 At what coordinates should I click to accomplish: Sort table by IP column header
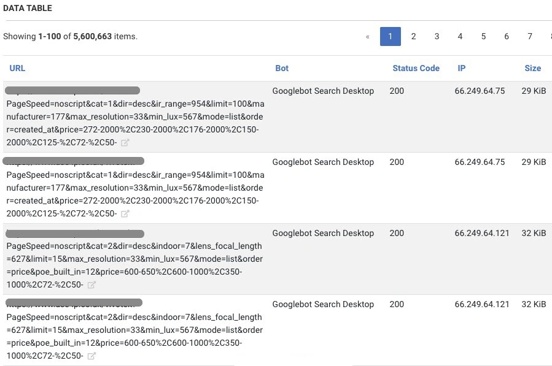(461, 68)
